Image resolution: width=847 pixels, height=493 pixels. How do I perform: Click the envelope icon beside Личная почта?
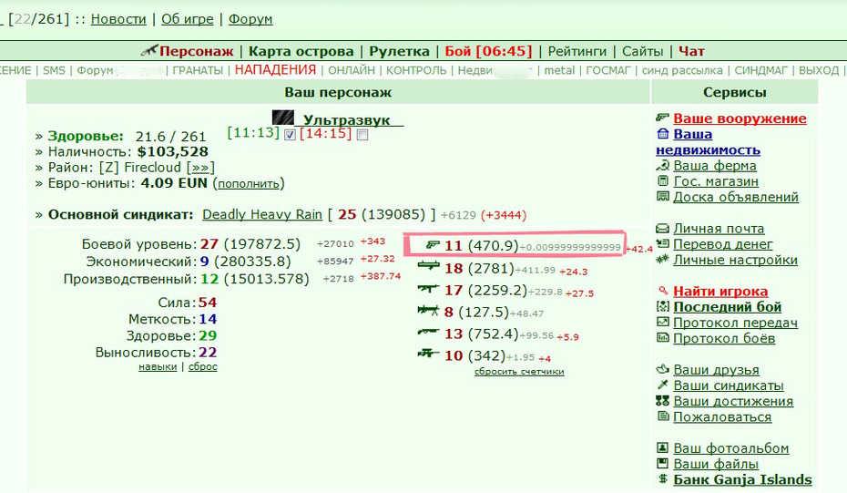[663, 228]
